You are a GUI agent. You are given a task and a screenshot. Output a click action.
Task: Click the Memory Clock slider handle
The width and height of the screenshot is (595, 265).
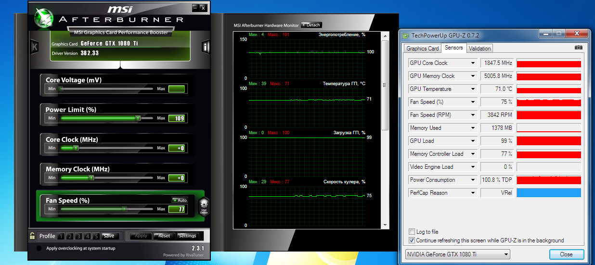click(x=91, y=178)
